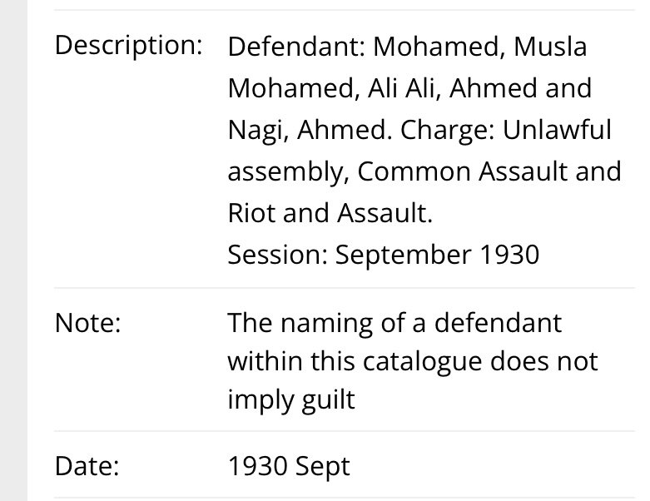Click the "Note:" field label
This screenshot has height=501, width=650.
click(88, 323)
